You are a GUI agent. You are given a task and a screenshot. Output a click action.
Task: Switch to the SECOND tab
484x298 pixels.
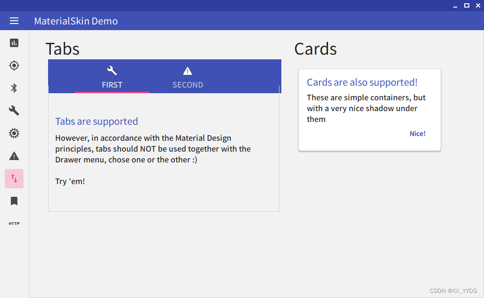pos(188,77)
